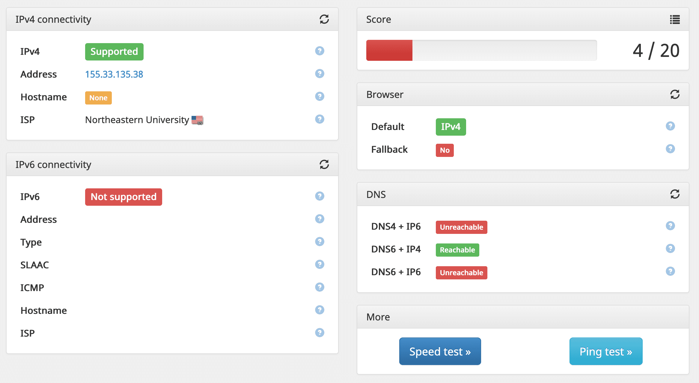
Task: Click the red Not supported IPv6 badge
Action: [x=123, y=197]
